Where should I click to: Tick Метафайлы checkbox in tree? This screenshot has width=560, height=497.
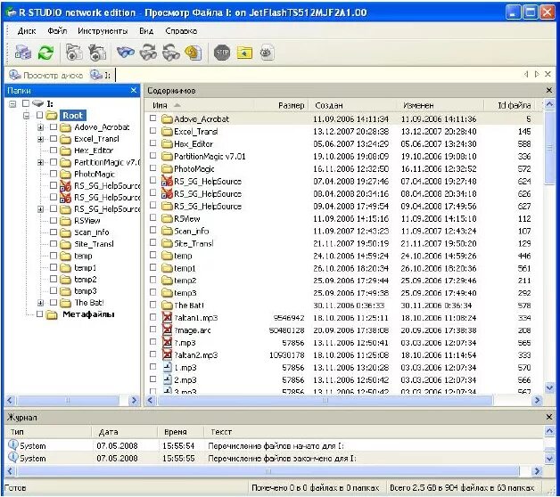(x=39, y=314)
